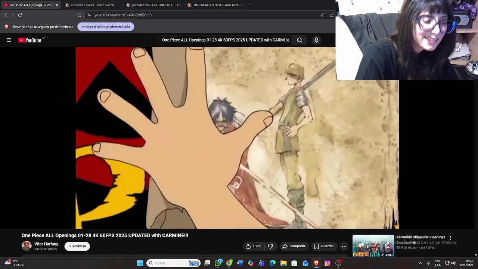Subscribe with the Suscribirse button
This screenshot has width=478, height=269.
point(77,246)
